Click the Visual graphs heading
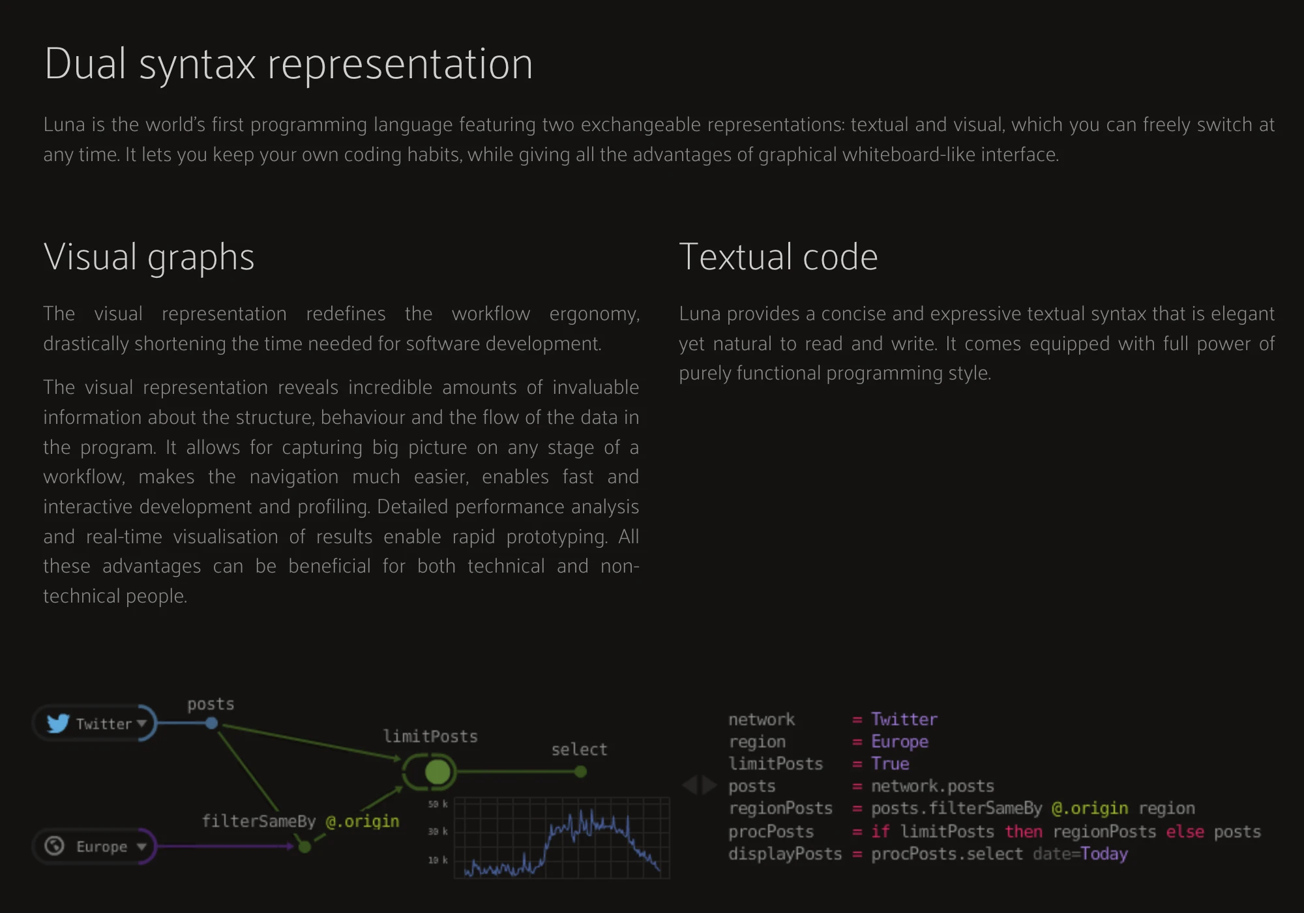The width and height of the screenshot is (1304, 913). [149, 256]
